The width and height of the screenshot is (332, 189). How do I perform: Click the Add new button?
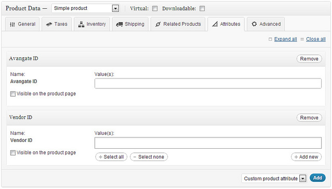[306, 157]
